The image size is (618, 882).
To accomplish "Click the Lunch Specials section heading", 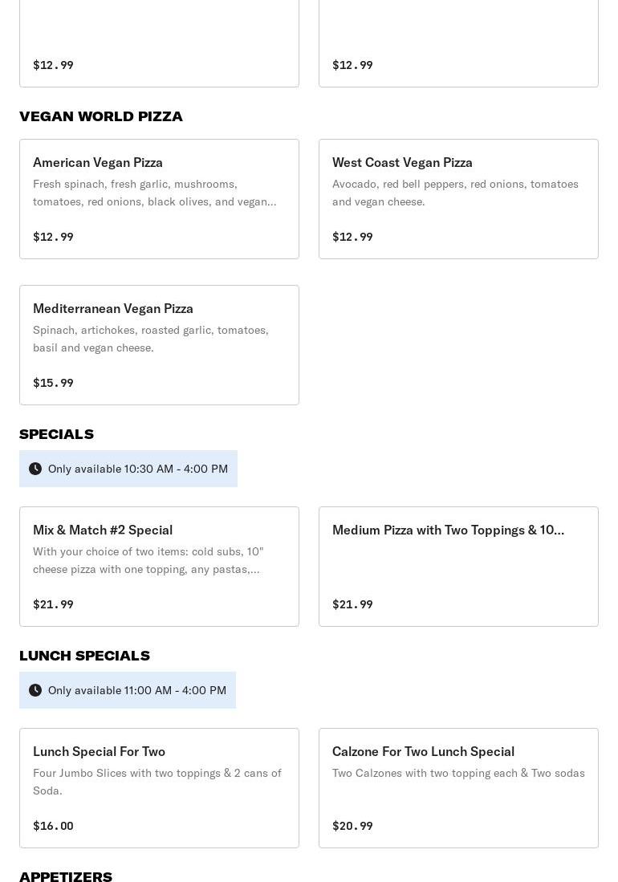I will coord(84,656).
